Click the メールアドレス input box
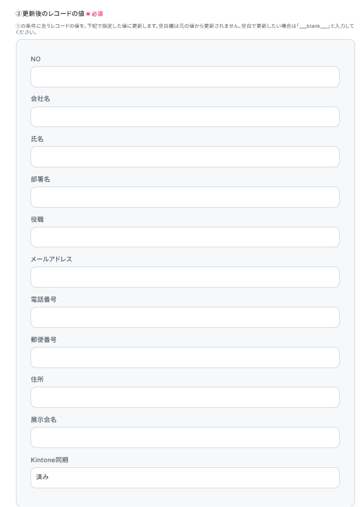Viewport: 363px width, 507px height. 185,277
